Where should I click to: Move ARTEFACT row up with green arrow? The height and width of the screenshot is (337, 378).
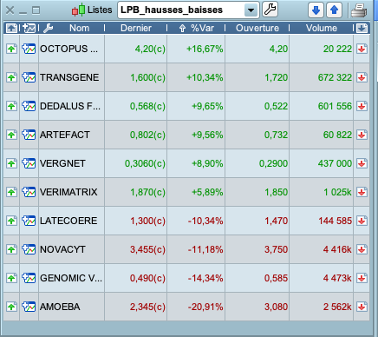[x=11, y=135]
